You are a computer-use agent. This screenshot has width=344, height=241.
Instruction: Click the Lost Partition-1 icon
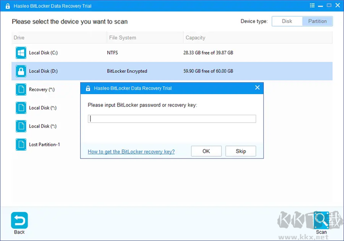(21, 145)
